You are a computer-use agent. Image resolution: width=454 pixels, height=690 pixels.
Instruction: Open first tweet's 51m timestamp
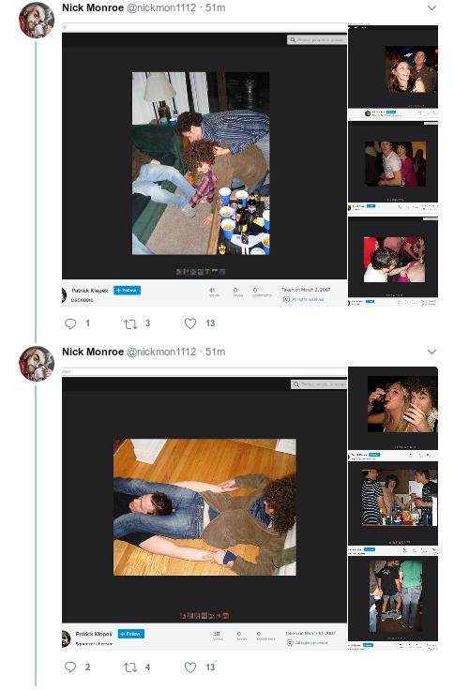tap(216, 7)
